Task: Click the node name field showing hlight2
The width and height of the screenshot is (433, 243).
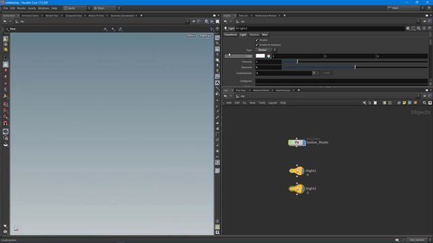Action: [x=319, y=28]
